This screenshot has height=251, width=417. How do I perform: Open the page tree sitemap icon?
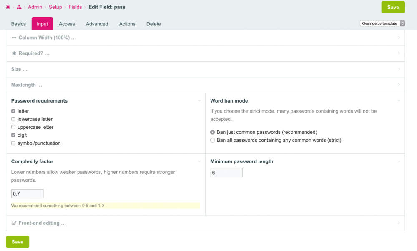[x=19, y=7]
